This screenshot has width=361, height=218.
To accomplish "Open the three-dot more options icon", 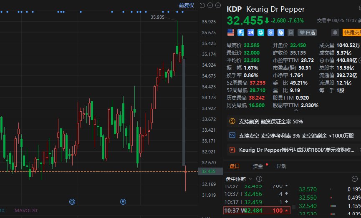I will coord(355,179).
